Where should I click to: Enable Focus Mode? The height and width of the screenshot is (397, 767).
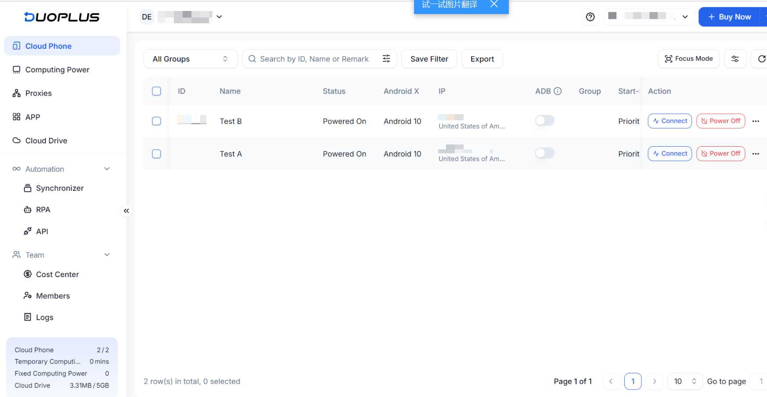[688, 59]
